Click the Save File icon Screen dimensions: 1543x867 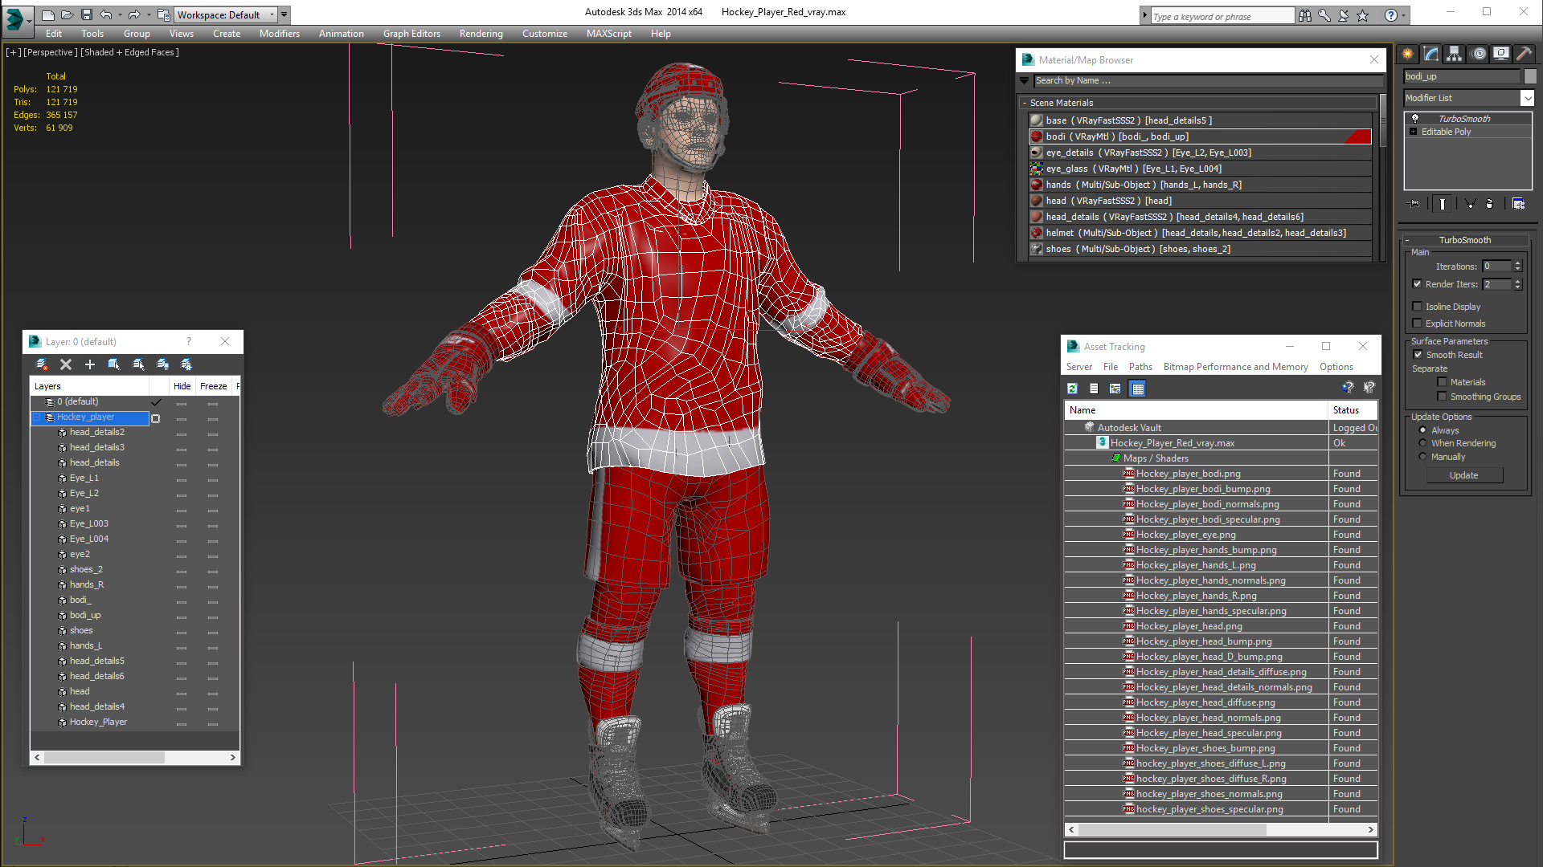[x=87, y=15]
